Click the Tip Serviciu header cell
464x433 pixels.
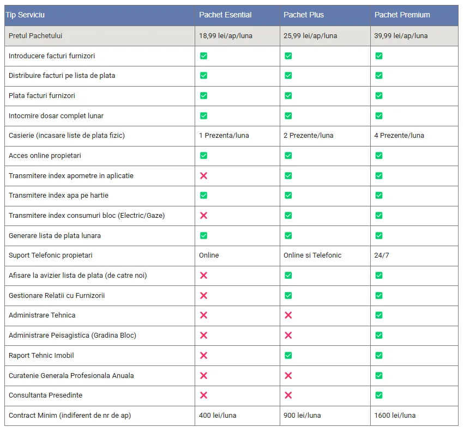25,15
